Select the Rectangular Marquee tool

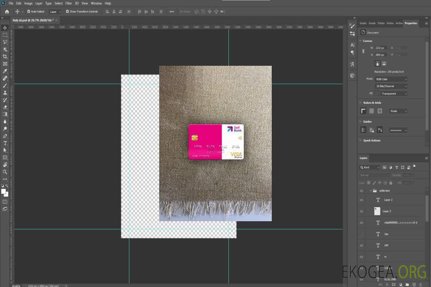click(x=5, y=35)
